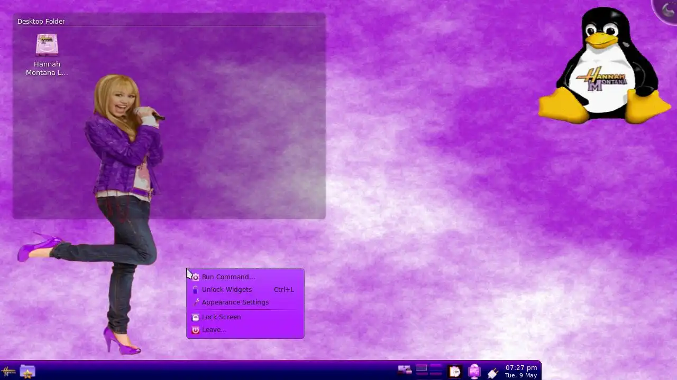Choose Run Command... from the context menu

tap(245, 277)
